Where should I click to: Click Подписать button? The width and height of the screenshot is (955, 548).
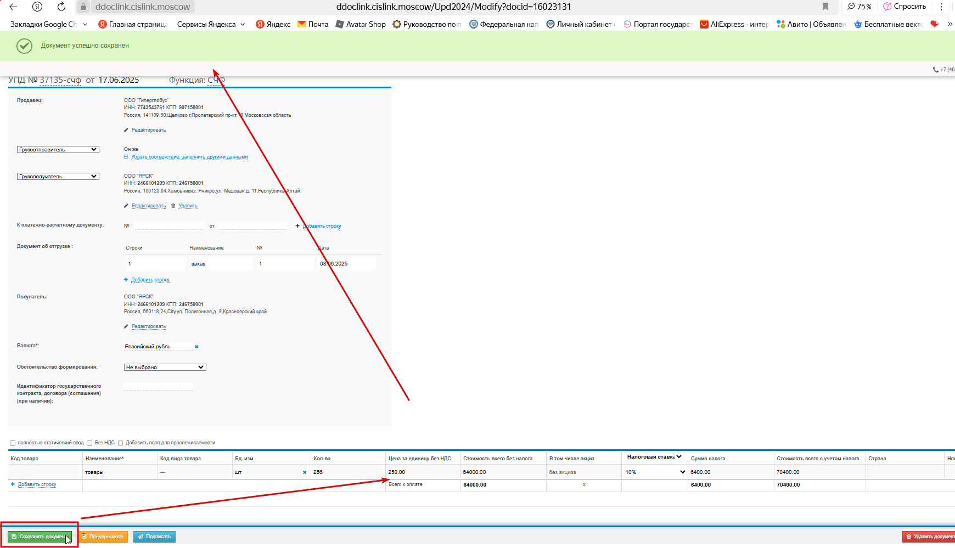pos(154,536)
